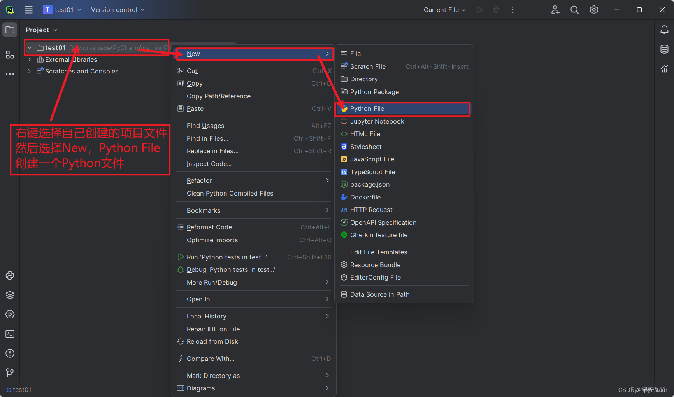Select Clean Python Compiled Files

253,193
